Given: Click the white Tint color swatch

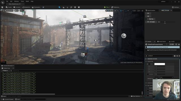Looking at the screenshot, I should click(160, 64).
